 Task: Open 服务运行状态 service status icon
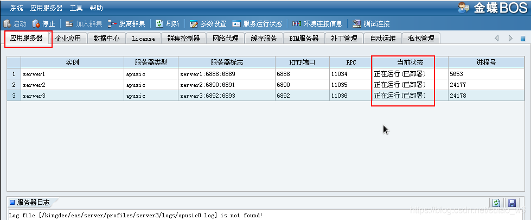point(236,24)
